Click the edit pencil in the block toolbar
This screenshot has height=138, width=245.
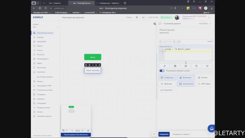[x=99, y=65]
